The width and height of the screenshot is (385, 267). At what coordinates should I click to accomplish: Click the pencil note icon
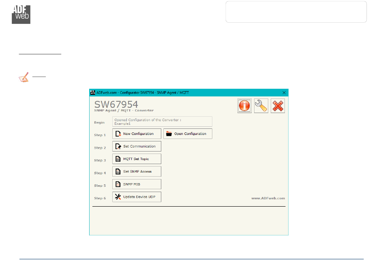pyautogui.click(x=24, y=77)
